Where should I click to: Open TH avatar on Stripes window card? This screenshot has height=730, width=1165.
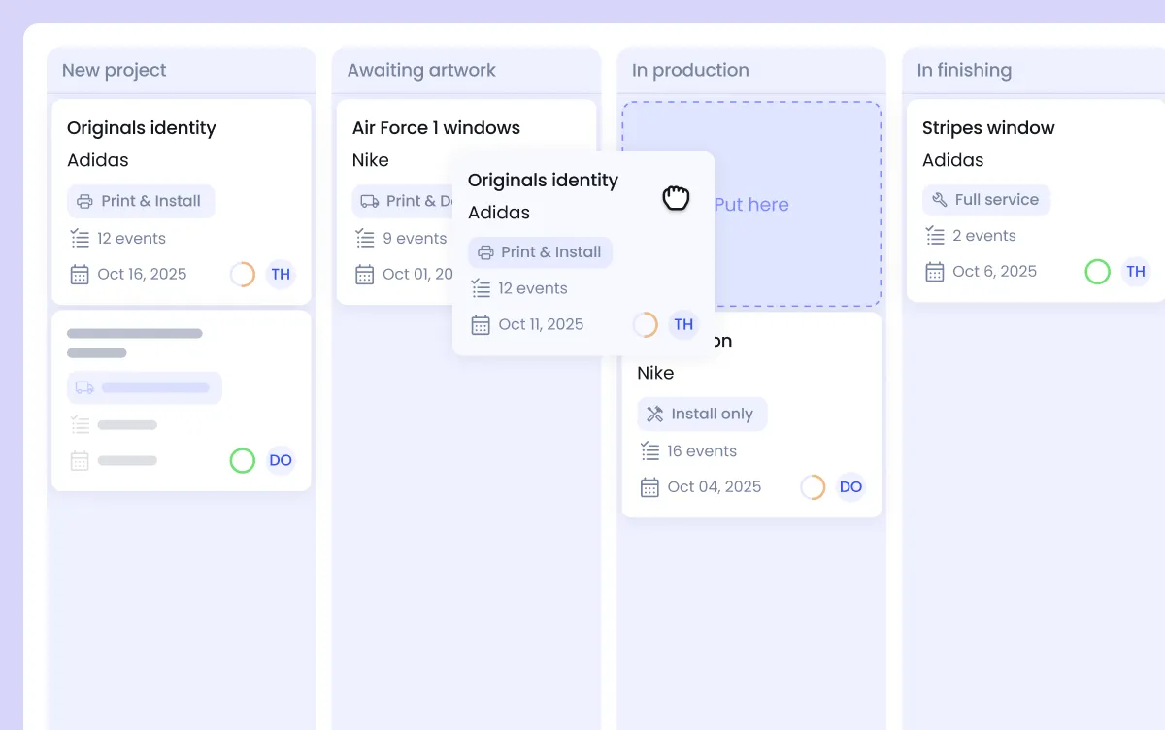(1136, 271)
